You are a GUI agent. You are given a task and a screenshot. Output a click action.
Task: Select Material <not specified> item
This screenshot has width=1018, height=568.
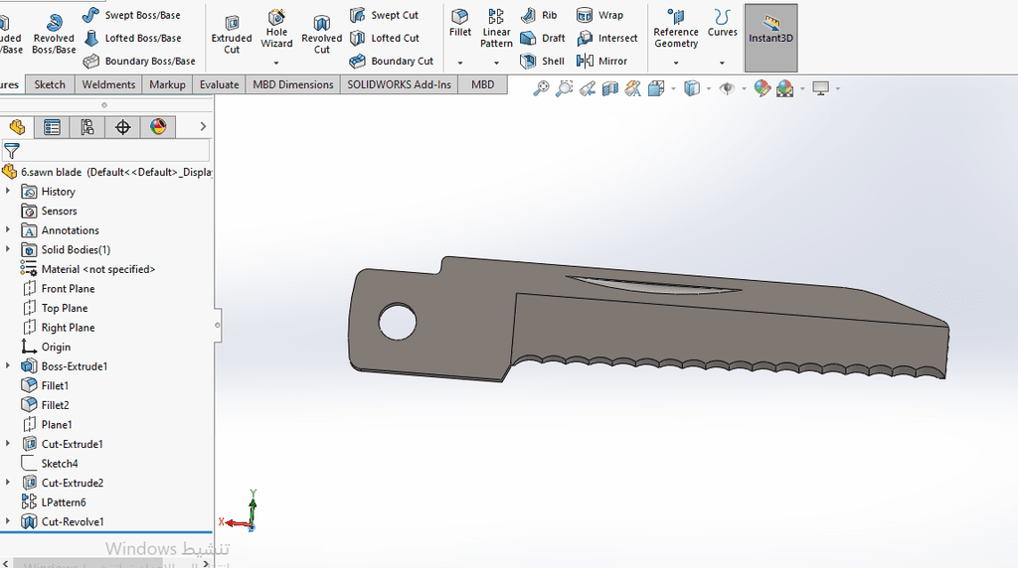click(88, 269)
